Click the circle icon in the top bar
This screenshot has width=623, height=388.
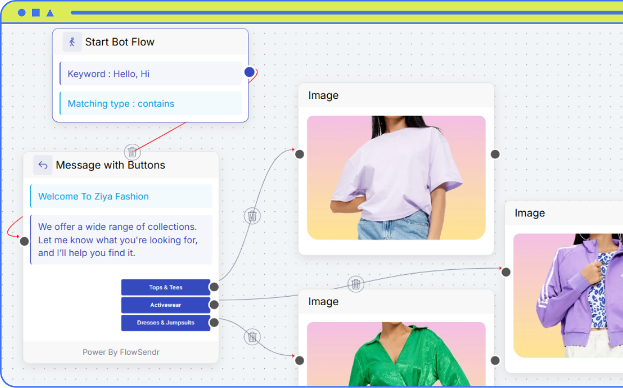21,12
